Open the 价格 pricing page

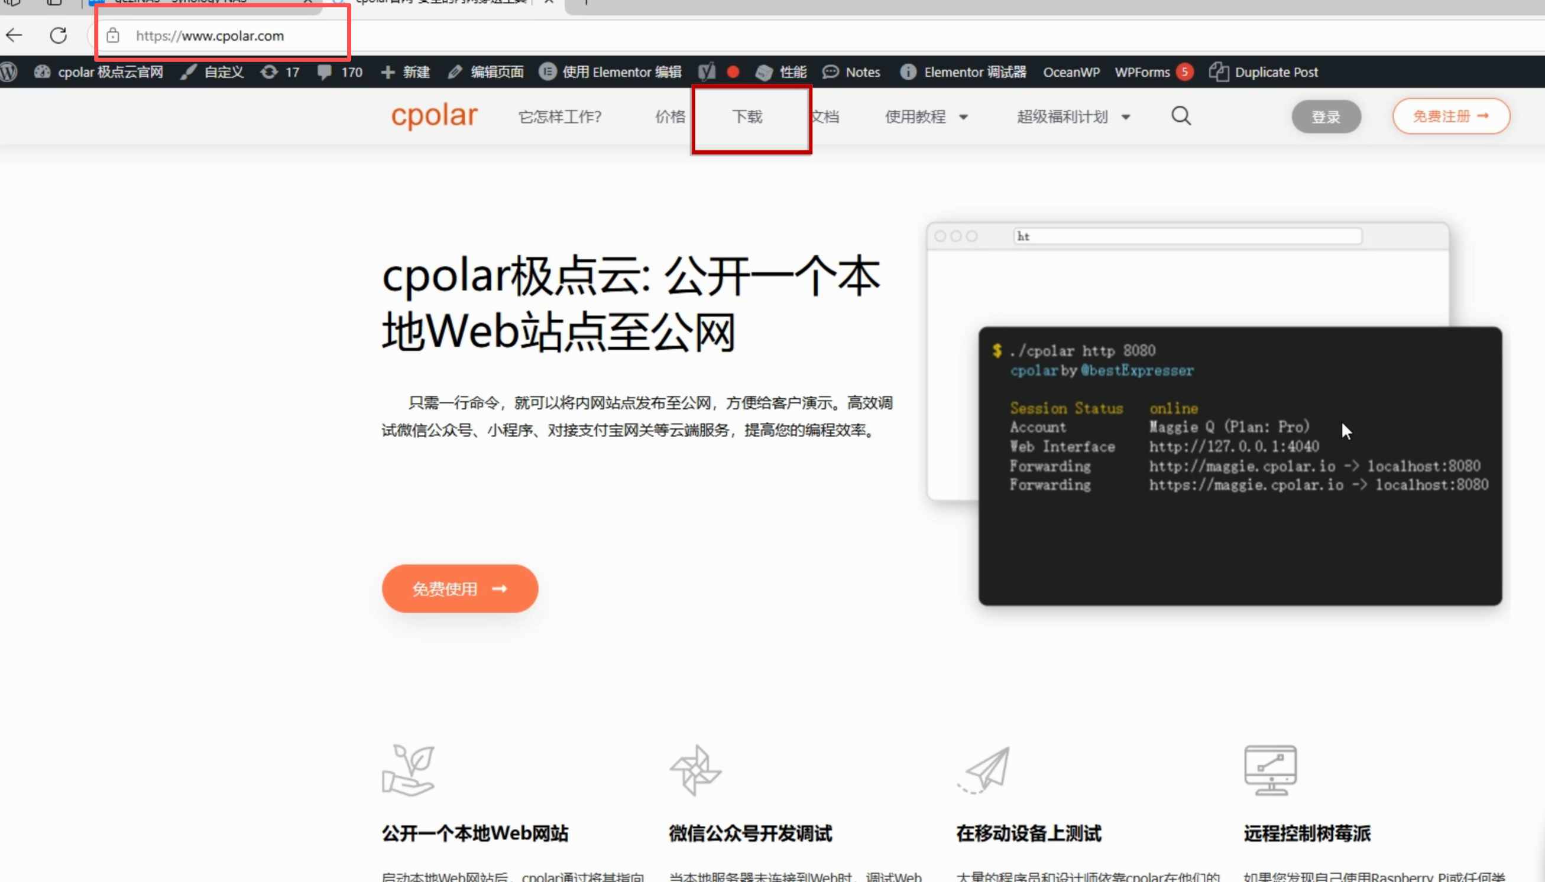click(670, 116)
